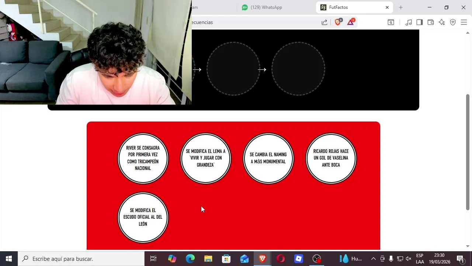Click the middle empty dashed sequence slot
This screenshot has height=266, width=472.
coord(233,69)
